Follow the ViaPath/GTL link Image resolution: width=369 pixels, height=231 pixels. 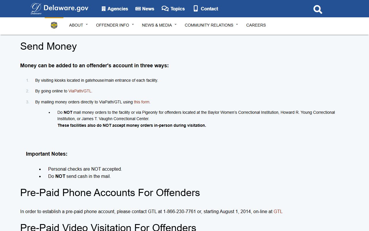tap(80, 91)
